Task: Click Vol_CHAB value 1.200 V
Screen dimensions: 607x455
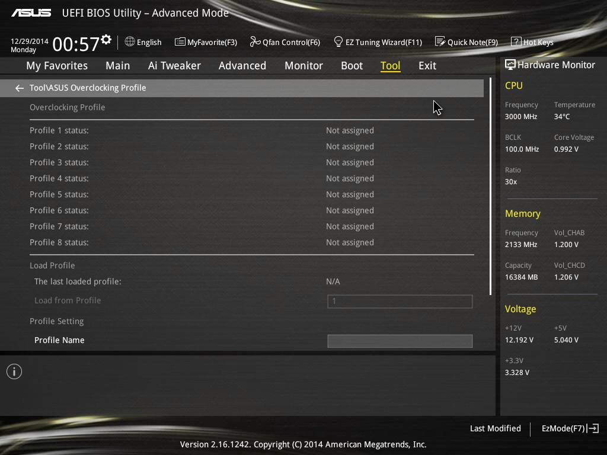Action: pos(566,245)
